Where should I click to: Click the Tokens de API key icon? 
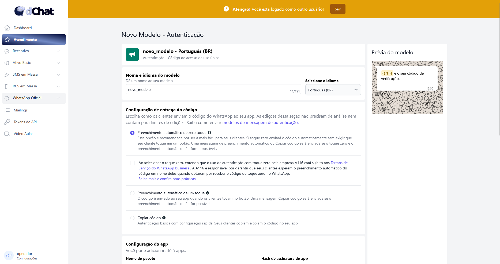7,122
